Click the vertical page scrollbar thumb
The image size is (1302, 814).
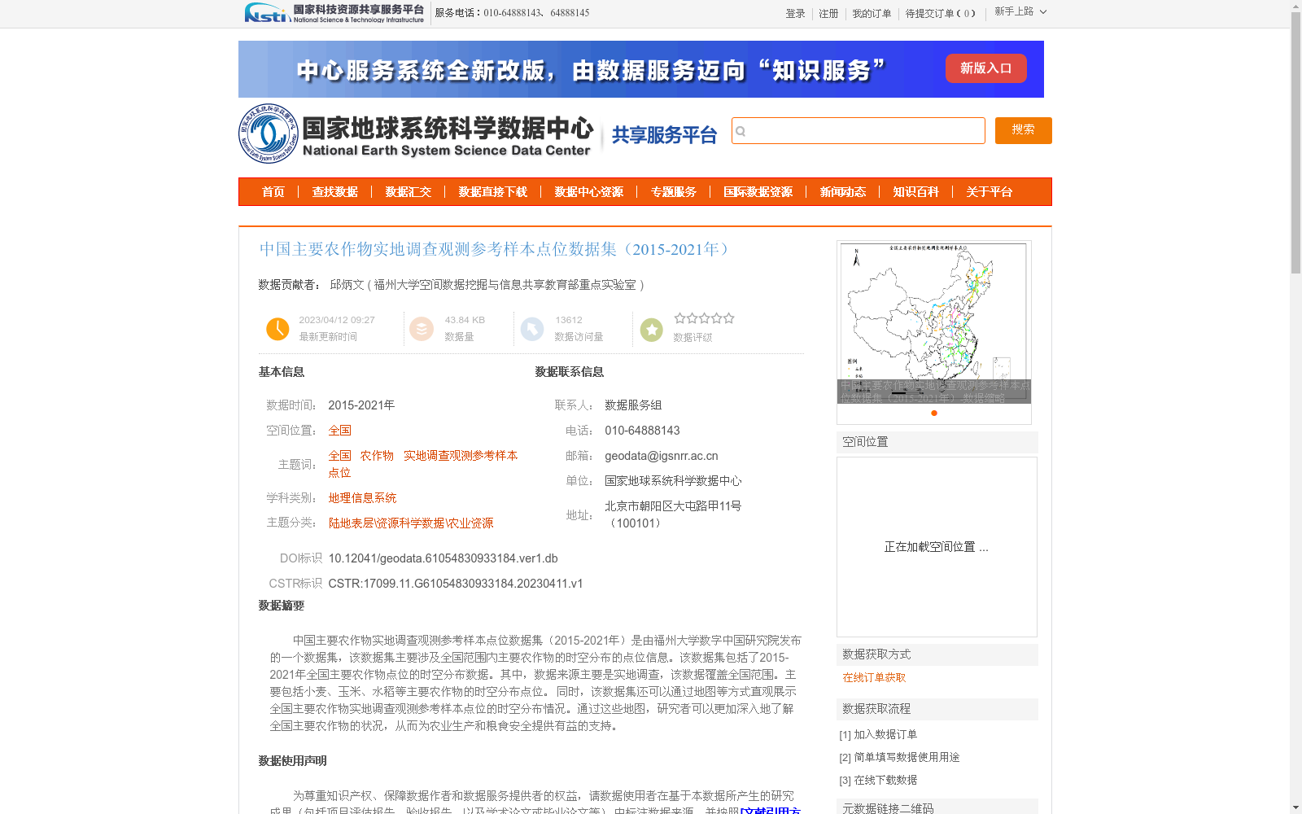(1296, 142)
